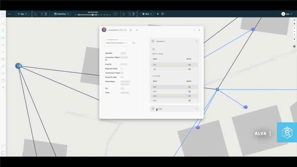Screen dimensions: 297x167
Task: Click the search icon in left sidebar
Action: (3, 24)
